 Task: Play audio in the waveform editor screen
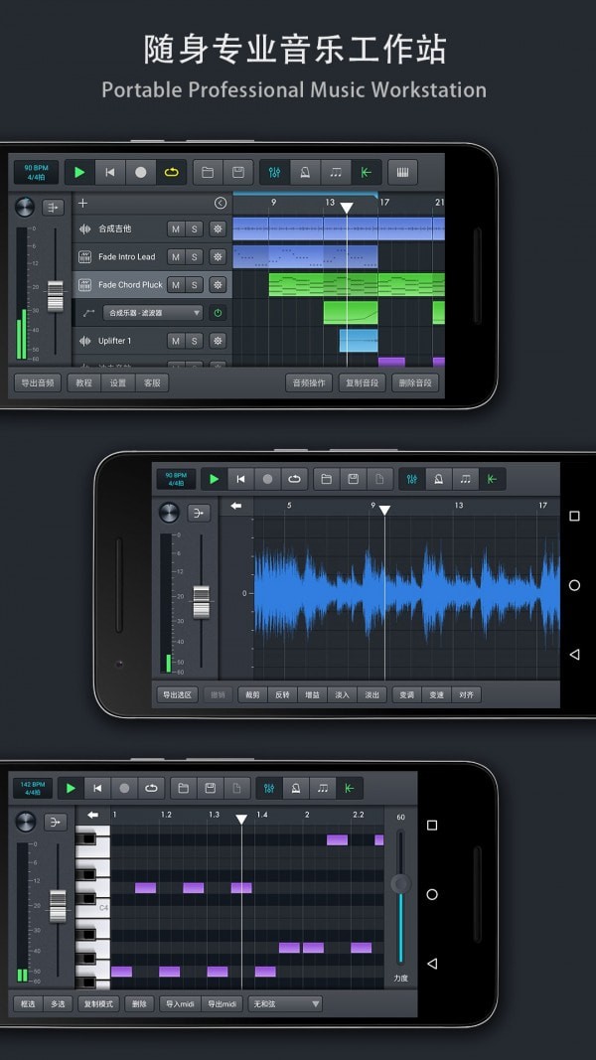pyautogui.click(x=215, y=479)
